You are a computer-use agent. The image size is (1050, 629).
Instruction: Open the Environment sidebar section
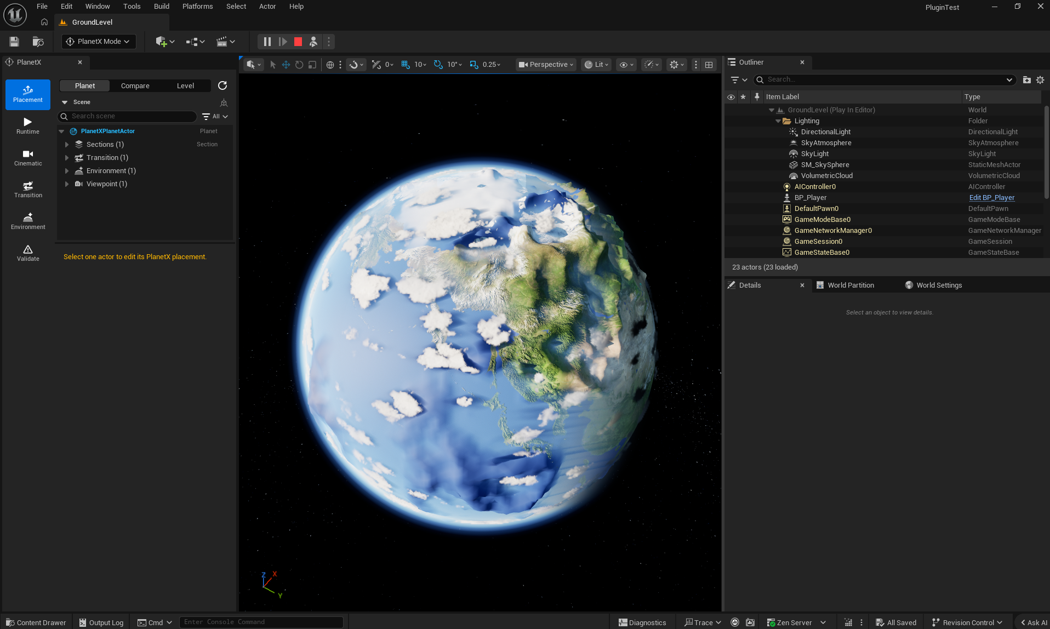click(28, 221)
